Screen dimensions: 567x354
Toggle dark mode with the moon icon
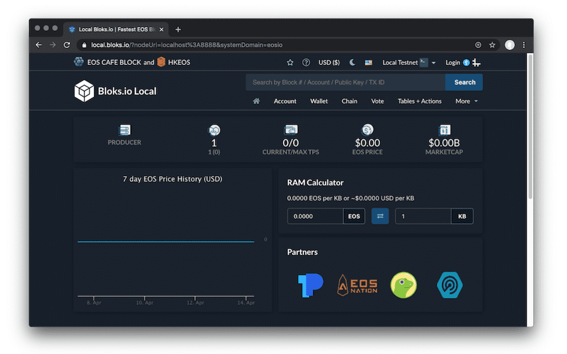[352, 63]
